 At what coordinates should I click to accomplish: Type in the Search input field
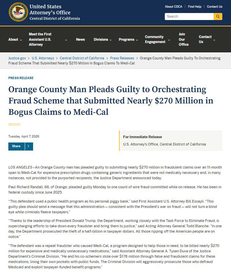coord(189,17)
